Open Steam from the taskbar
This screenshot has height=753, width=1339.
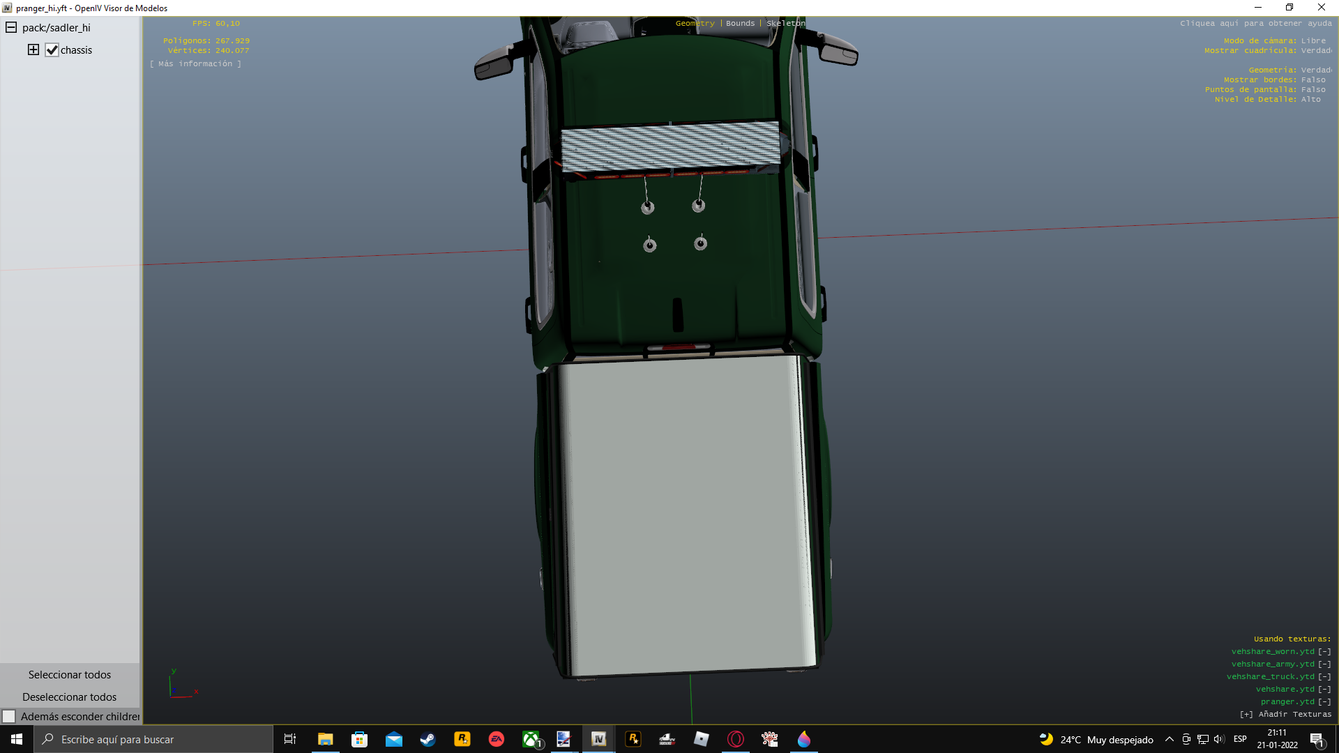pyautogui.click(x=428, y=739)
